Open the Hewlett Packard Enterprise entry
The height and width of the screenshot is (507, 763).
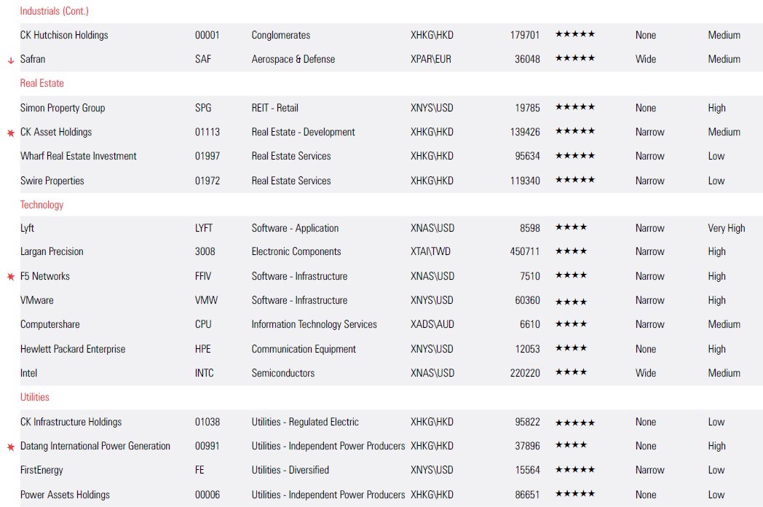[x=73, y=349]
